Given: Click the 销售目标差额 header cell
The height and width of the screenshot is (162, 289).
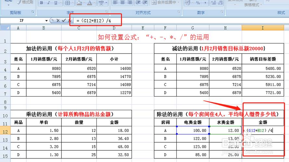Looking at the screenshot, I should point(263,59).
